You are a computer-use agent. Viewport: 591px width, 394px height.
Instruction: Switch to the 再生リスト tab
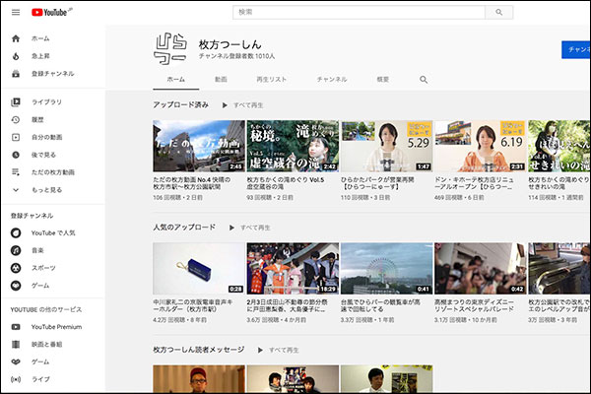point(270,79)
